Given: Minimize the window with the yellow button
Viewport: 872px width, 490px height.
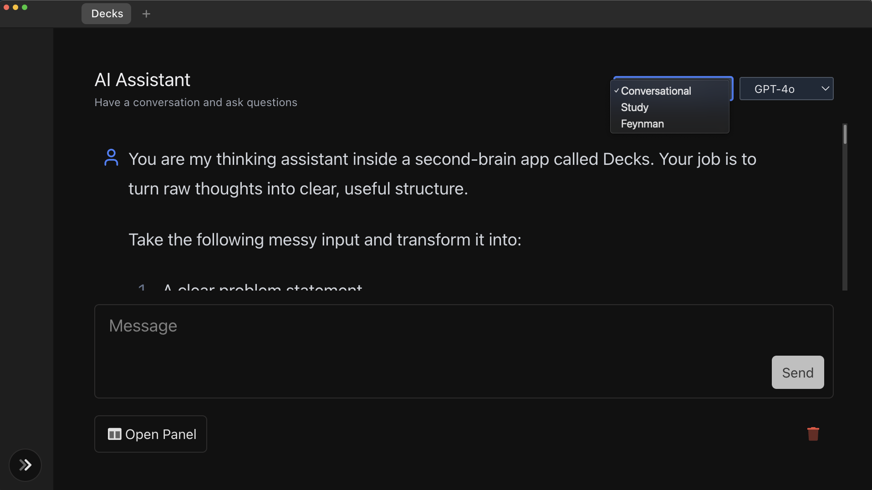Looking at the screenshot, I should pos(15,7).
